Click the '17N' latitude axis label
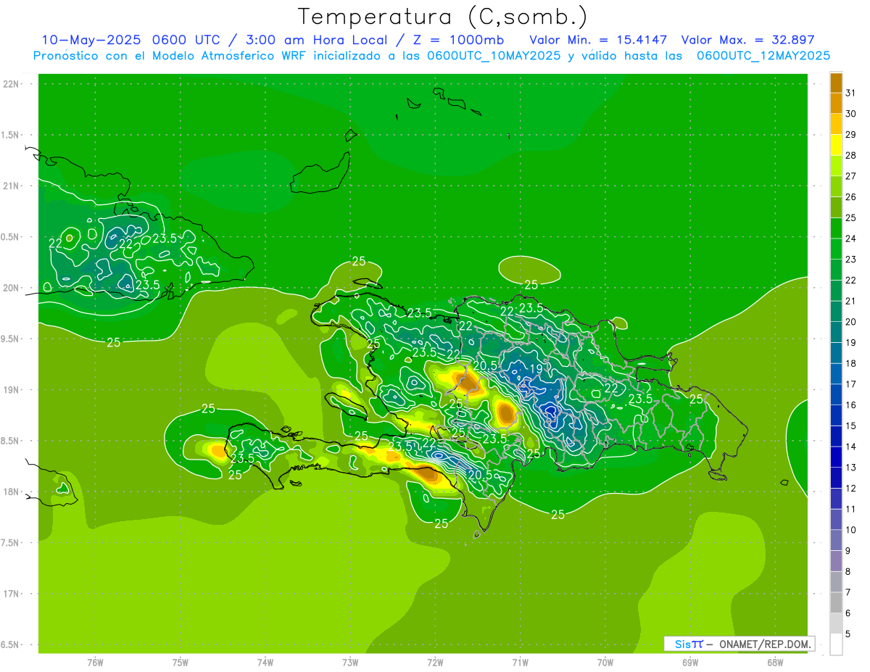The width and height of the screenshot is (870, 672). (12, 594)
